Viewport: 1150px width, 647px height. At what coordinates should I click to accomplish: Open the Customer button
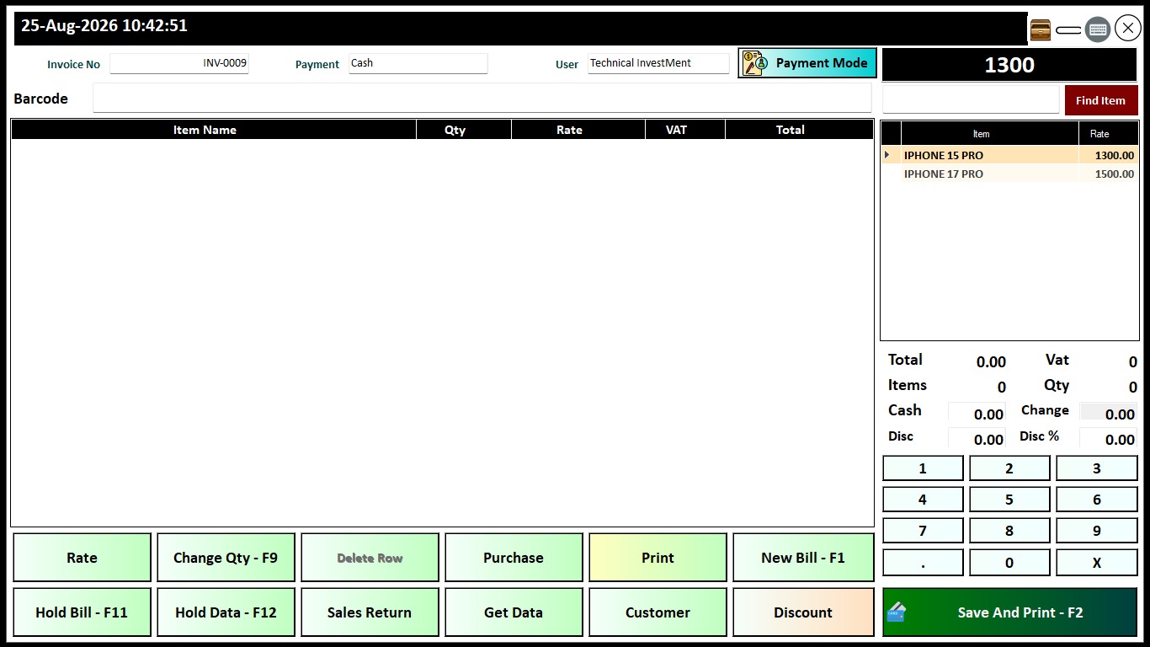(x=658, y=612)
